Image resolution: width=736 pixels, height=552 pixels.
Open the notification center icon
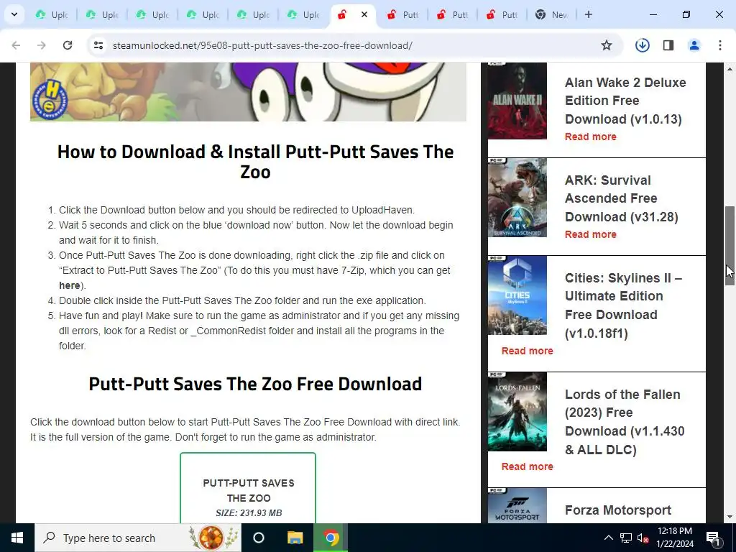714,538
